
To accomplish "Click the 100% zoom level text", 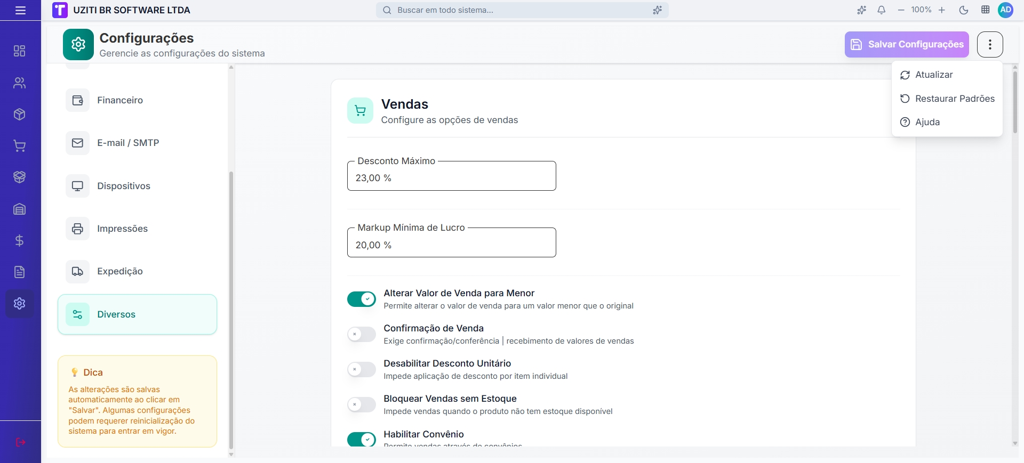I will pos(921,10).
